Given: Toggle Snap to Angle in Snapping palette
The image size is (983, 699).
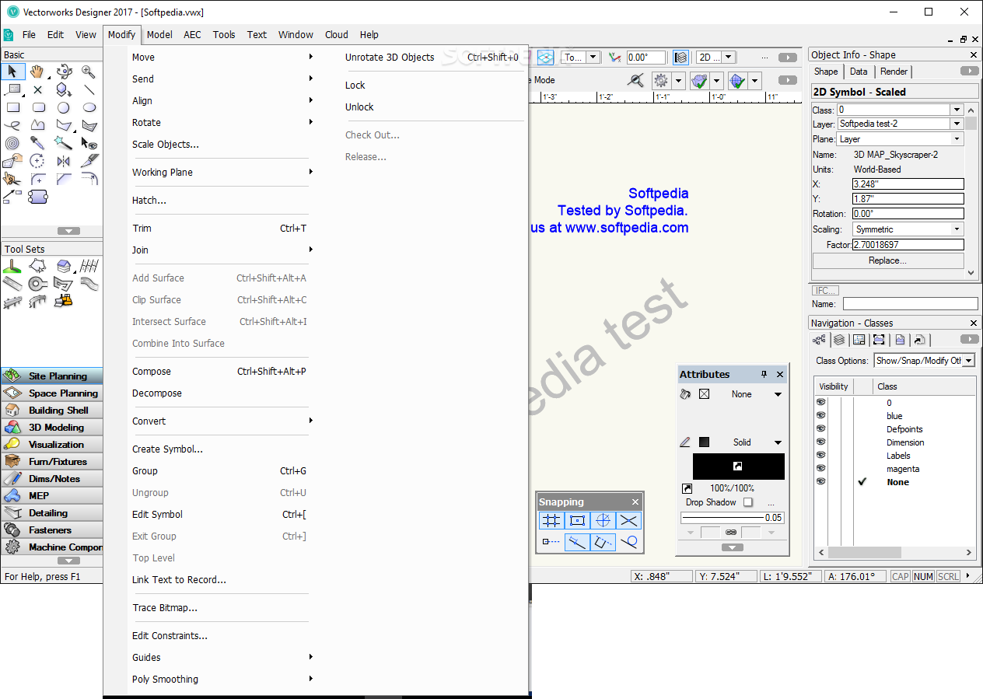Looking at the screenshot, I should pyautogui.click(x=603, y=521).
